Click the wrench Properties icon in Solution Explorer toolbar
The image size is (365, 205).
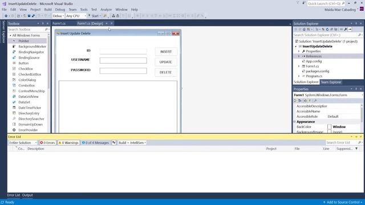coord(346,29)
